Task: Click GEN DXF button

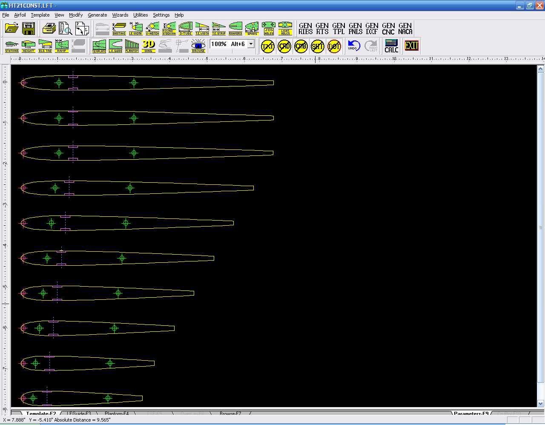Action: tap(372, 29)
